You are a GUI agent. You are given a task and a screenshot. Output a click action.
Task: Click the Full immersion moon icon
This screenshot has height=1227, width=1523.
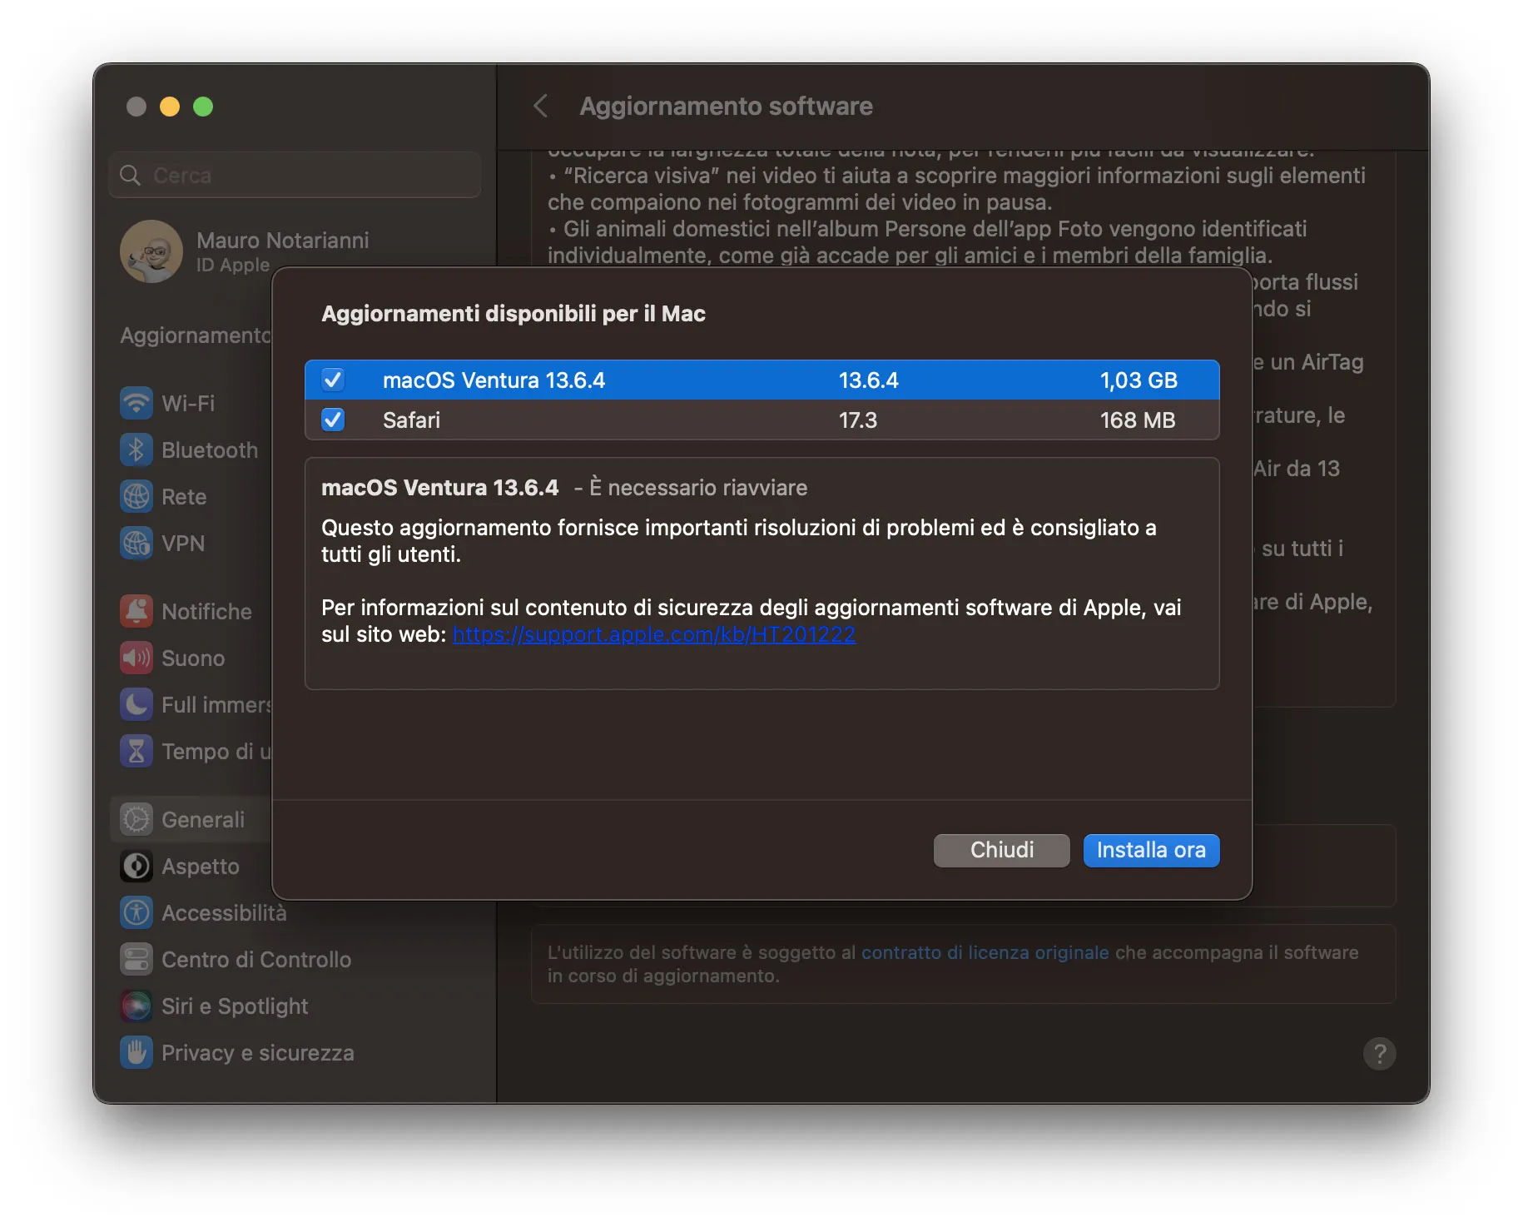[136, 705]
